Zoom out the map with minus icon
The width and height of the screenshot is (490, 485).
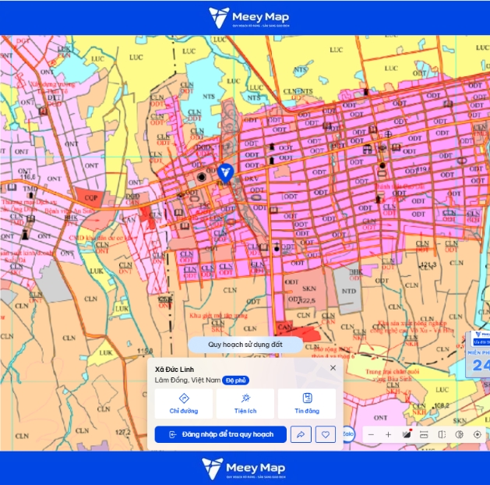[x=371, y=434]
